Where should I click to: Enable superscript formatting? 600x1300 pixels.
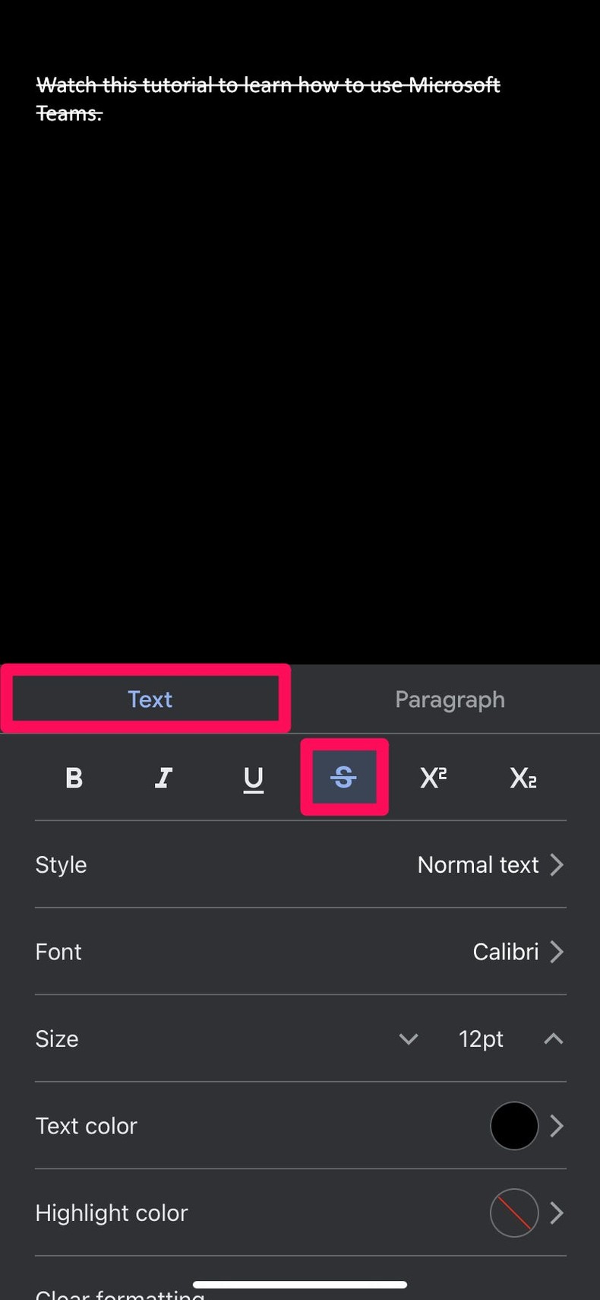[x=433, y=777]
